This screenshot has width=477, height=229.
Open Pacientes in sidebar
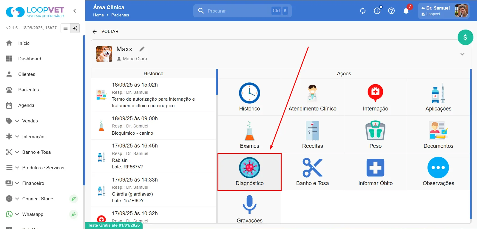coord(42,90)
